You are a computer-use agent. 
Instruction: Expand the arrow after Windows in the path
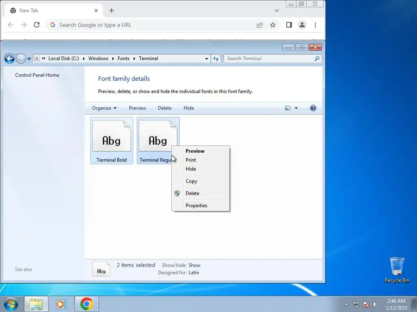point(113,58)
